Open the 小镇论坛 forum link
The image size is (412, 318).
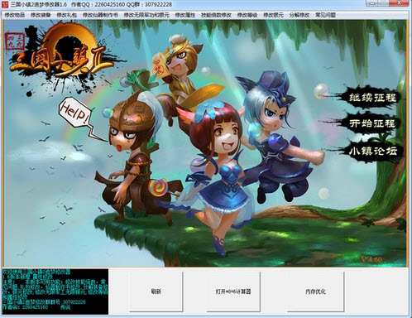point(373,151)
